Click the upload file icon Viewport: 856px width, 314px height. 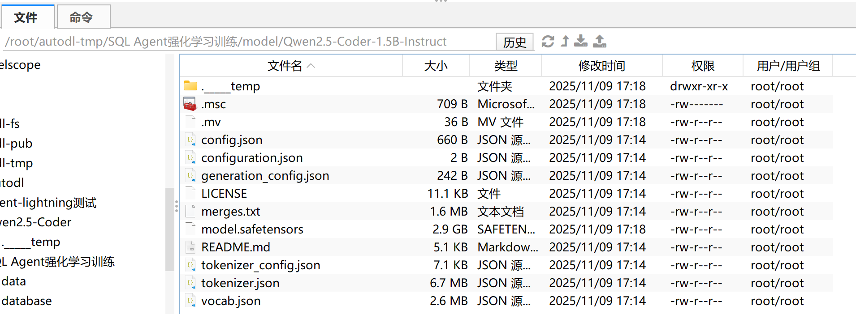pyautogui.click(x=600, y=41)
